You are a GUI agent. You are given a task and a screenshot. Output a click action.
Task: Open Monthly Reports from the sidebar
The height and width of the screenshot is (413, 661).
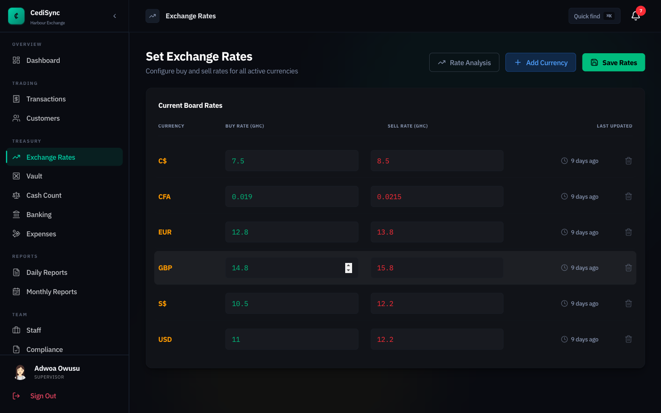point(50,291)
